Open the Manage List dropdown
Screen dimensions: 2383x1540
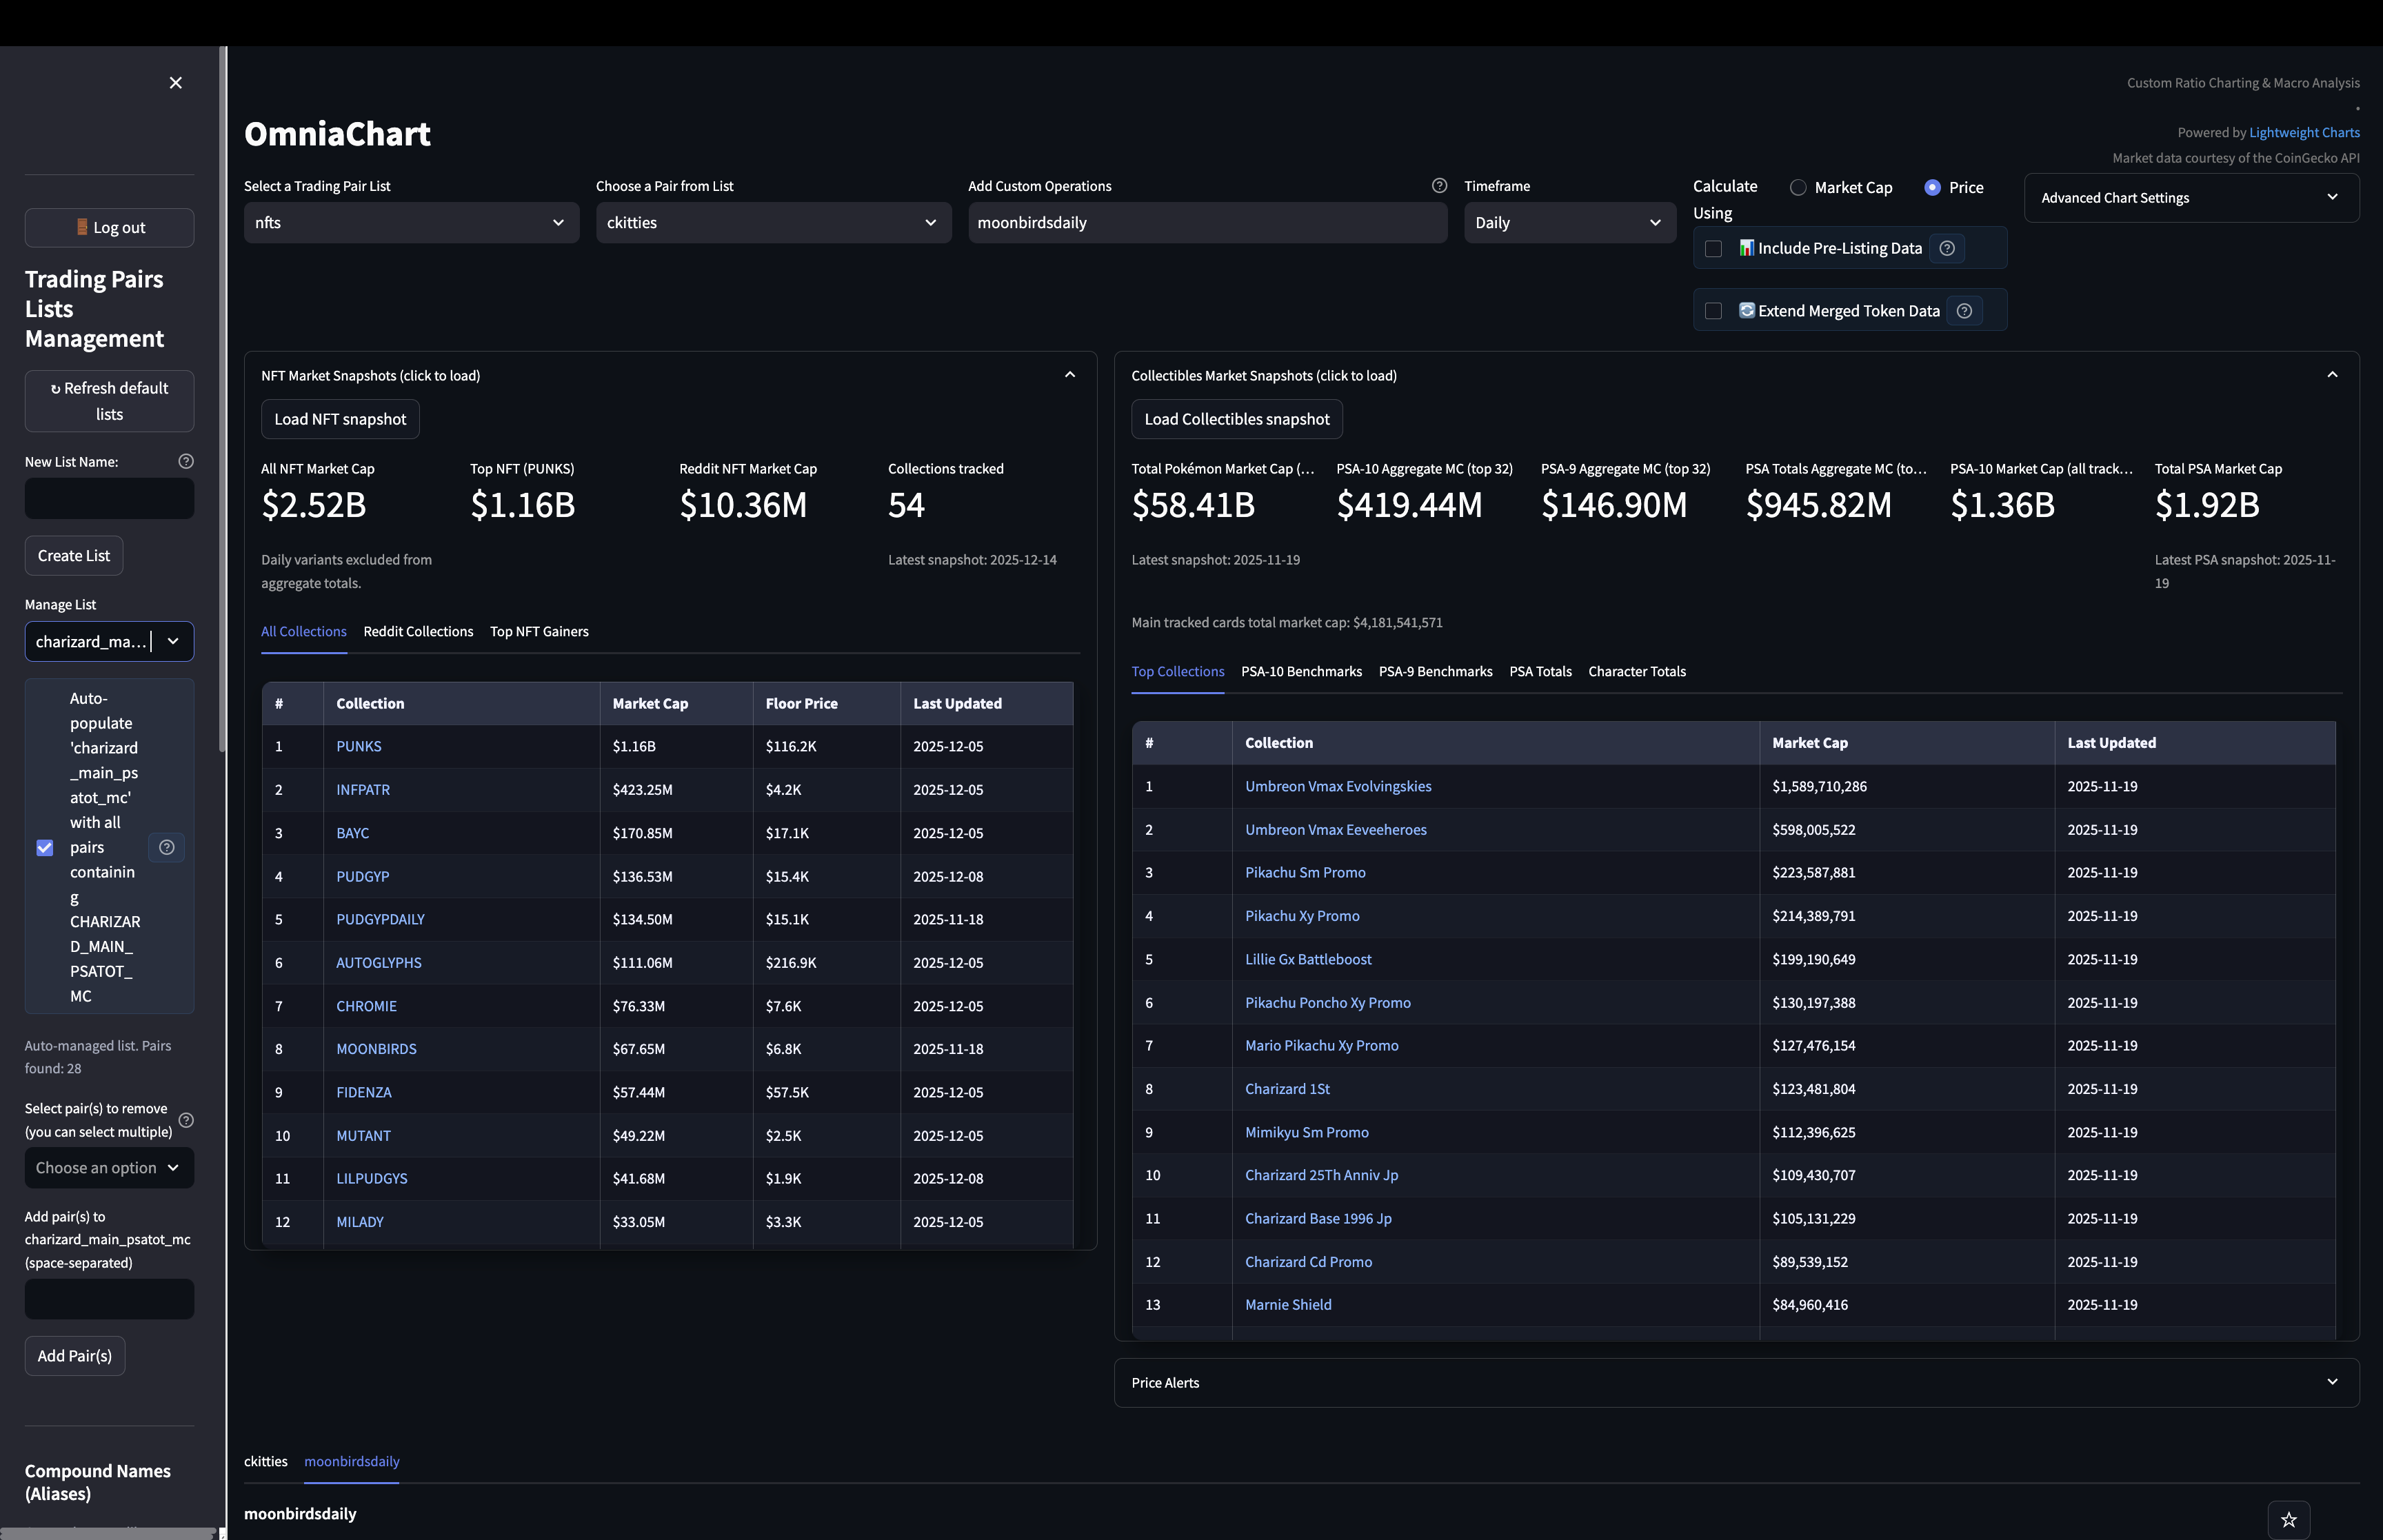pos(109,641)
